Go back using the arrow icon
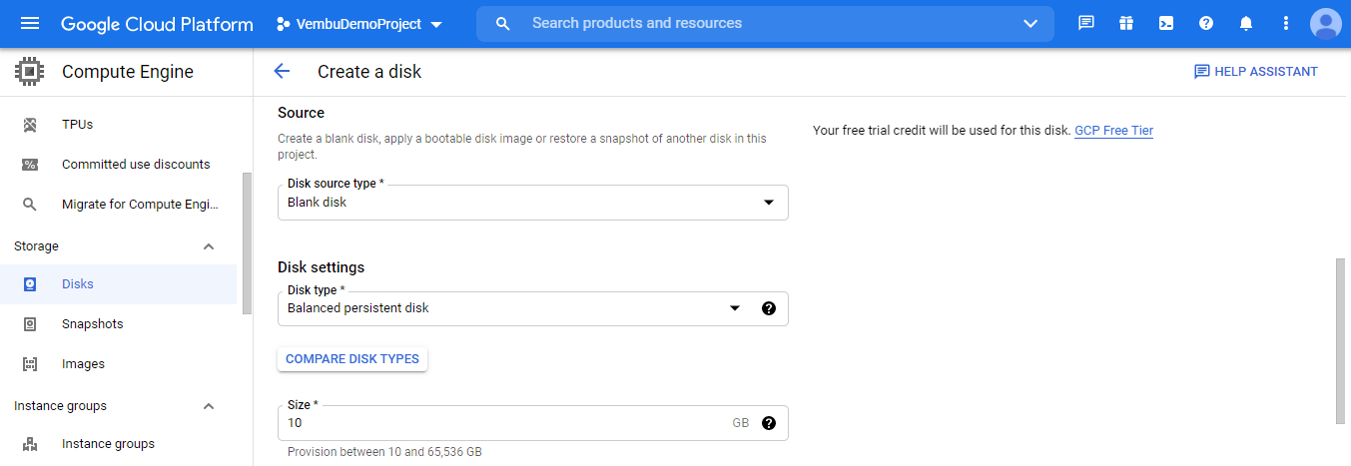 point(282,71)
